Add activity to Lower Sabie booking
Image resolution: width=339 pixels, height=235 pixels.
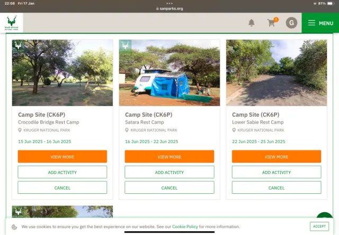[276, 172]
